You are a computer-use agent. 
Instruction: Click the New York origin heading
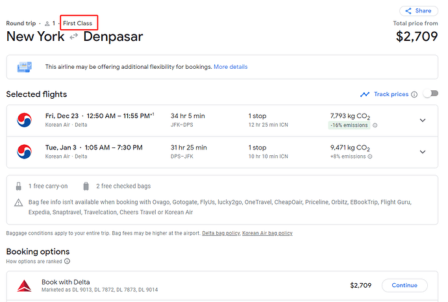(x=36, y=36)
